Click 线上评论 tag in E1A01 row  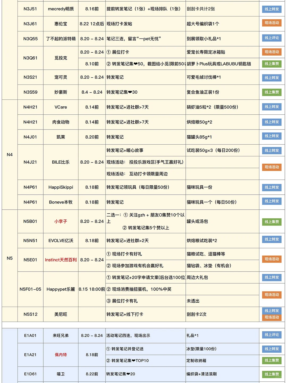[x=272, y=335]
